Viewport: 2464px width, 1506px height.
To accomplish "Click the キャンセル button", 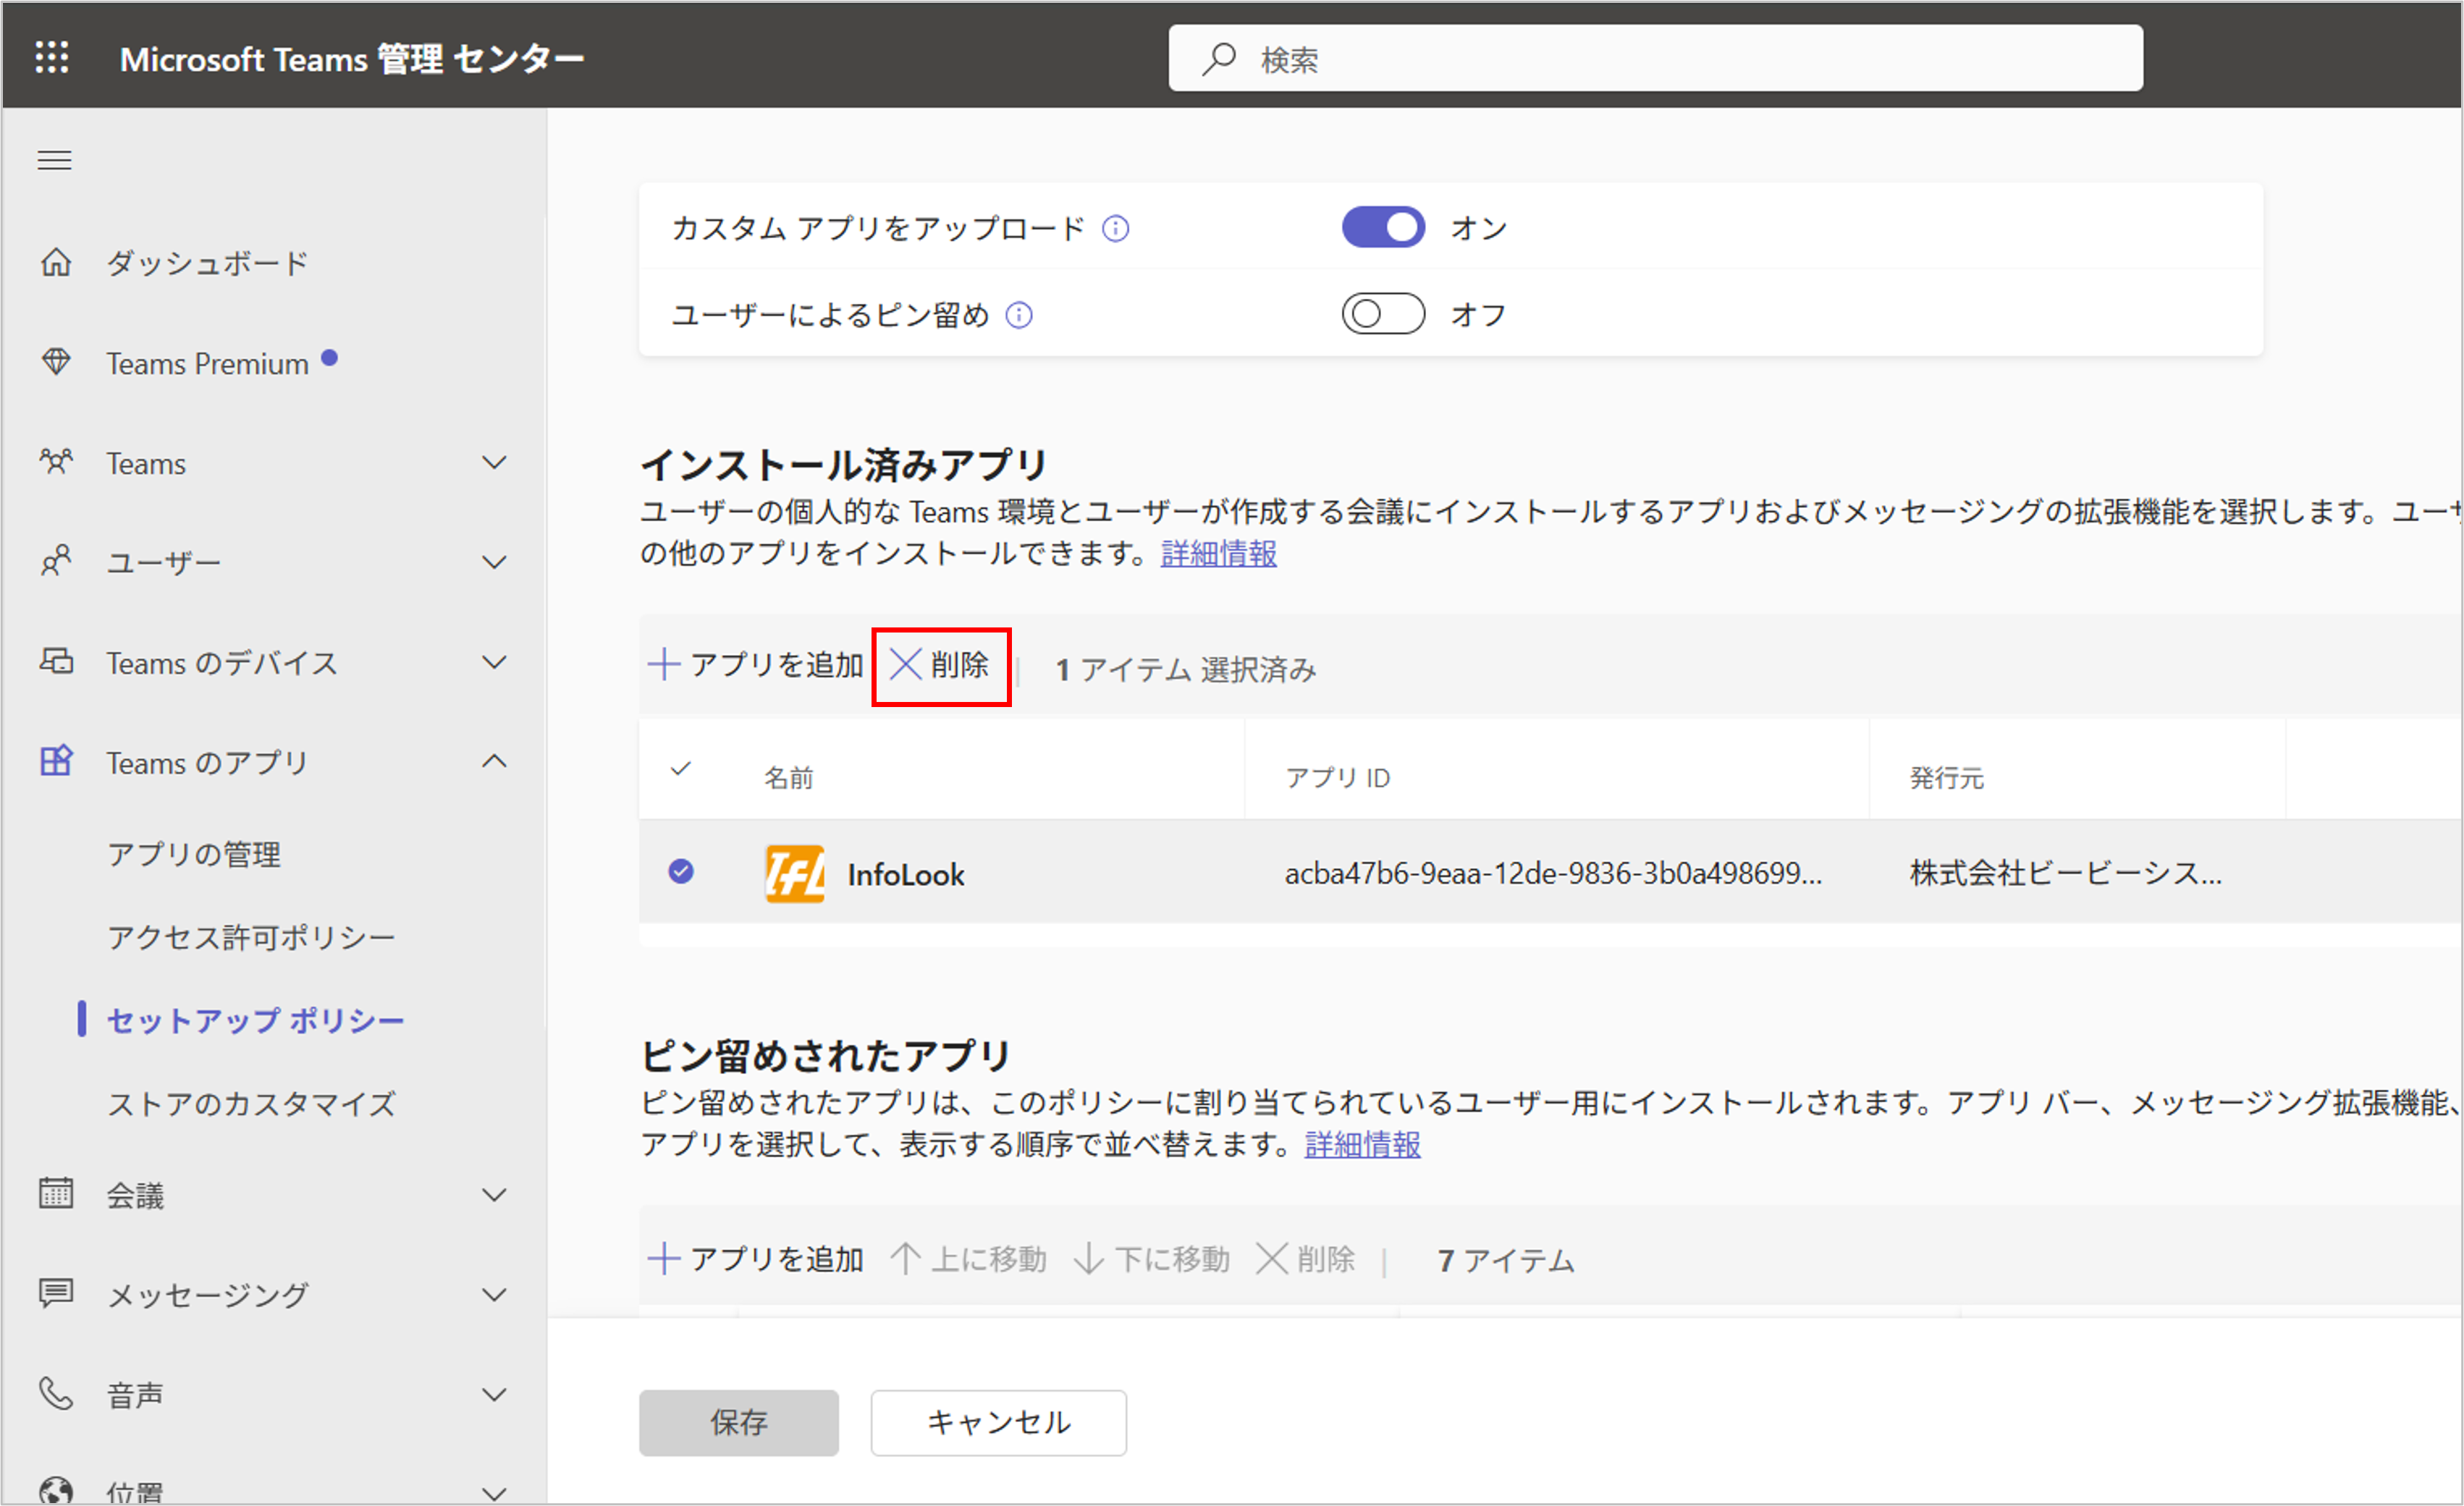I will 998,1422.
